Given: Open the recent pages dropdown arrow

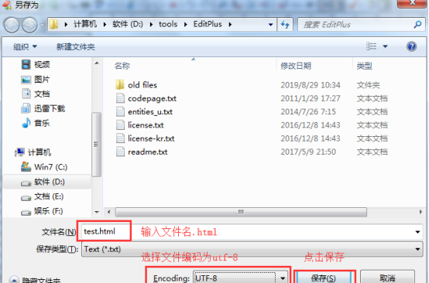Looking at the screenshot, I should [x=42, y=26].
